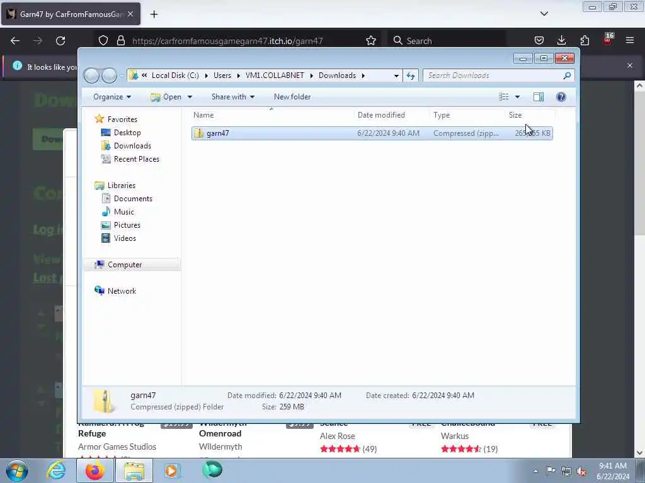Expand the Open button dropdown arrow
The height and width of the screenshot is (483, 645).
pos(190,97)
